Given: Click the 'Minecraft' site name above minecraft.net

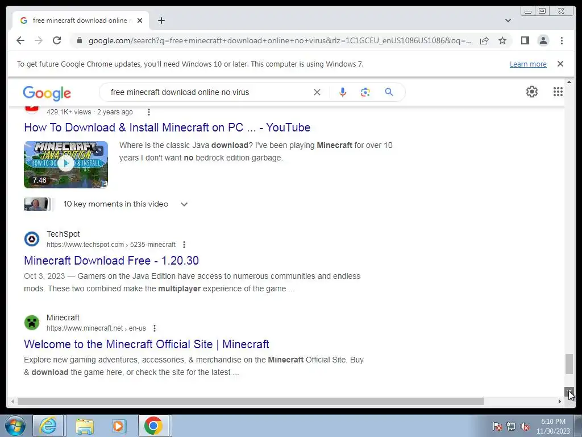Looking at the screenshot, I should [63, 318].
